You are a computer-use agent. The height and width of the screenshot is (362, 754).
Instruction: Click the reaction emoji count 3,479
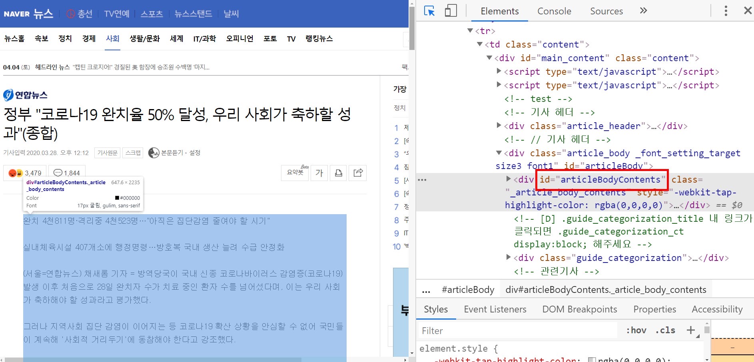pyautogui.click(x=25, y=173)
